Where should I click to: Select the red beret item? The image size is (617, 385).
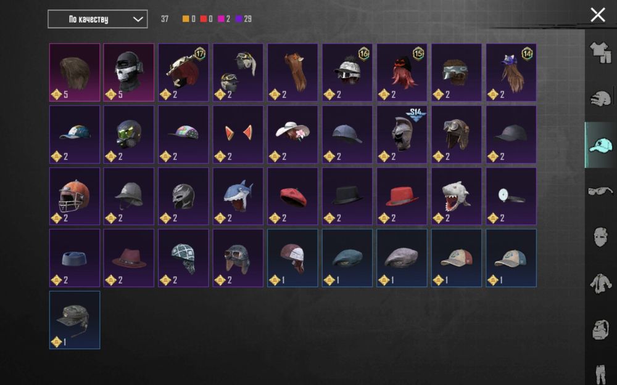coord(292,197)
